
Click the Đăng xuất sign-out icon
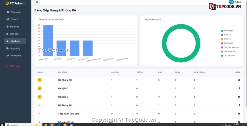tap(8, 66)
